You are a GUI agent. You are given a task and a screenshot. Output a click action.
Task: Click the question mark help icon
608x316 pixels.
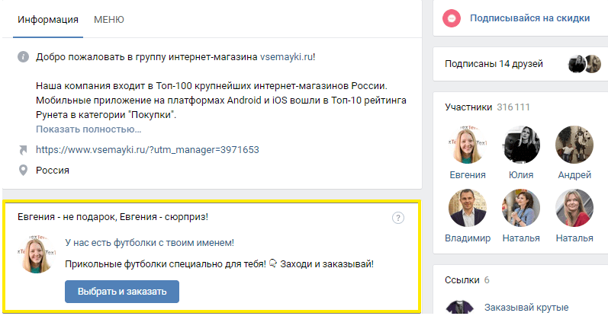tap(397, 218)
